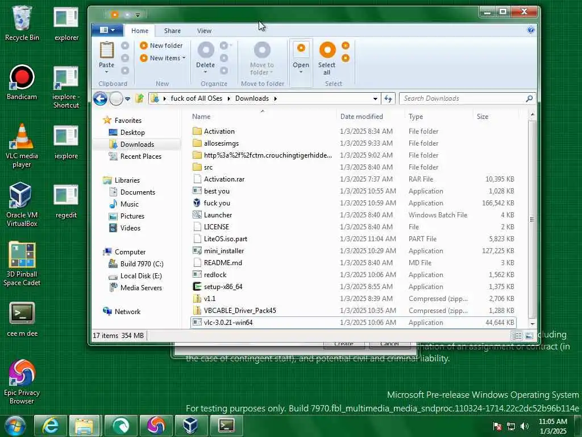Open VLC media player desktop shortcut
This screenshot has width=582, height=437.
pos(22,146)
